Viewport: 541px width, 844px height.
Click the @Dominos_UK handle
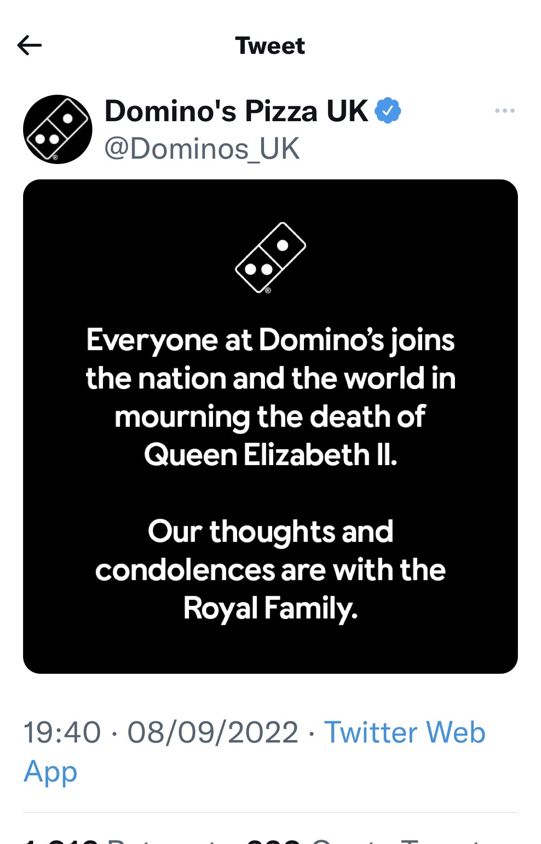point(202,148)
